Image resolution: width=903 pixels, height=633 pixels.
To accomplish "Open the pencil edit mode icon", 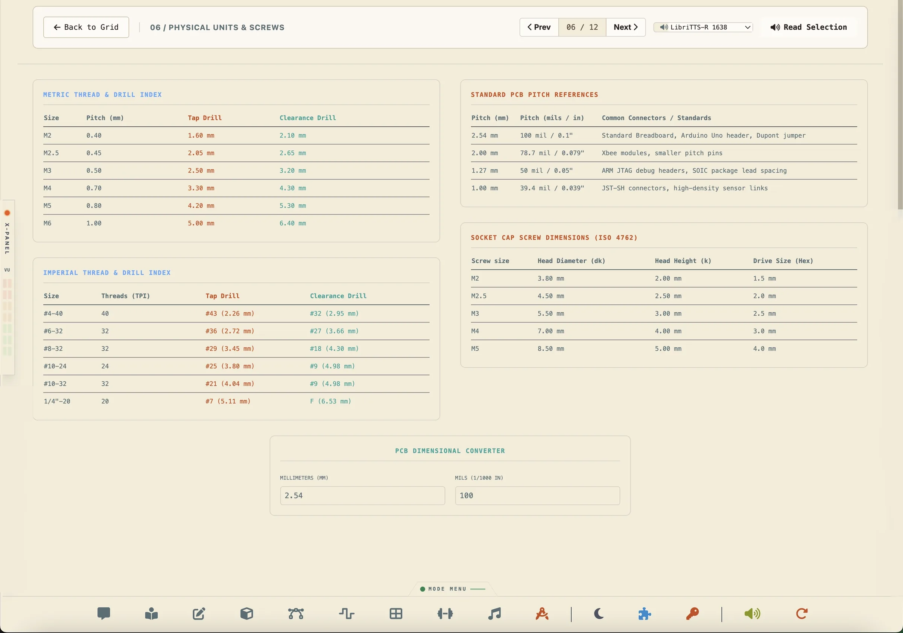I will (199, 613).
